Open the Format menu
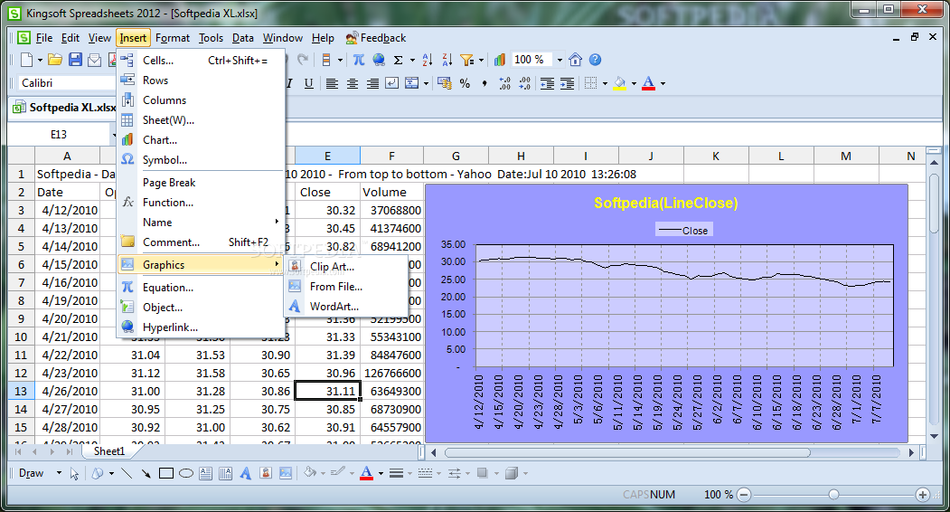This screenshot has height=512, width=950. point(173,38)
